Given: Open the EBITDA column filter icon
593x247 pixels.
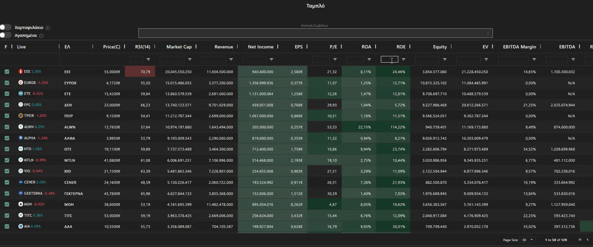Looking at the screenshot, I should 573,59.
